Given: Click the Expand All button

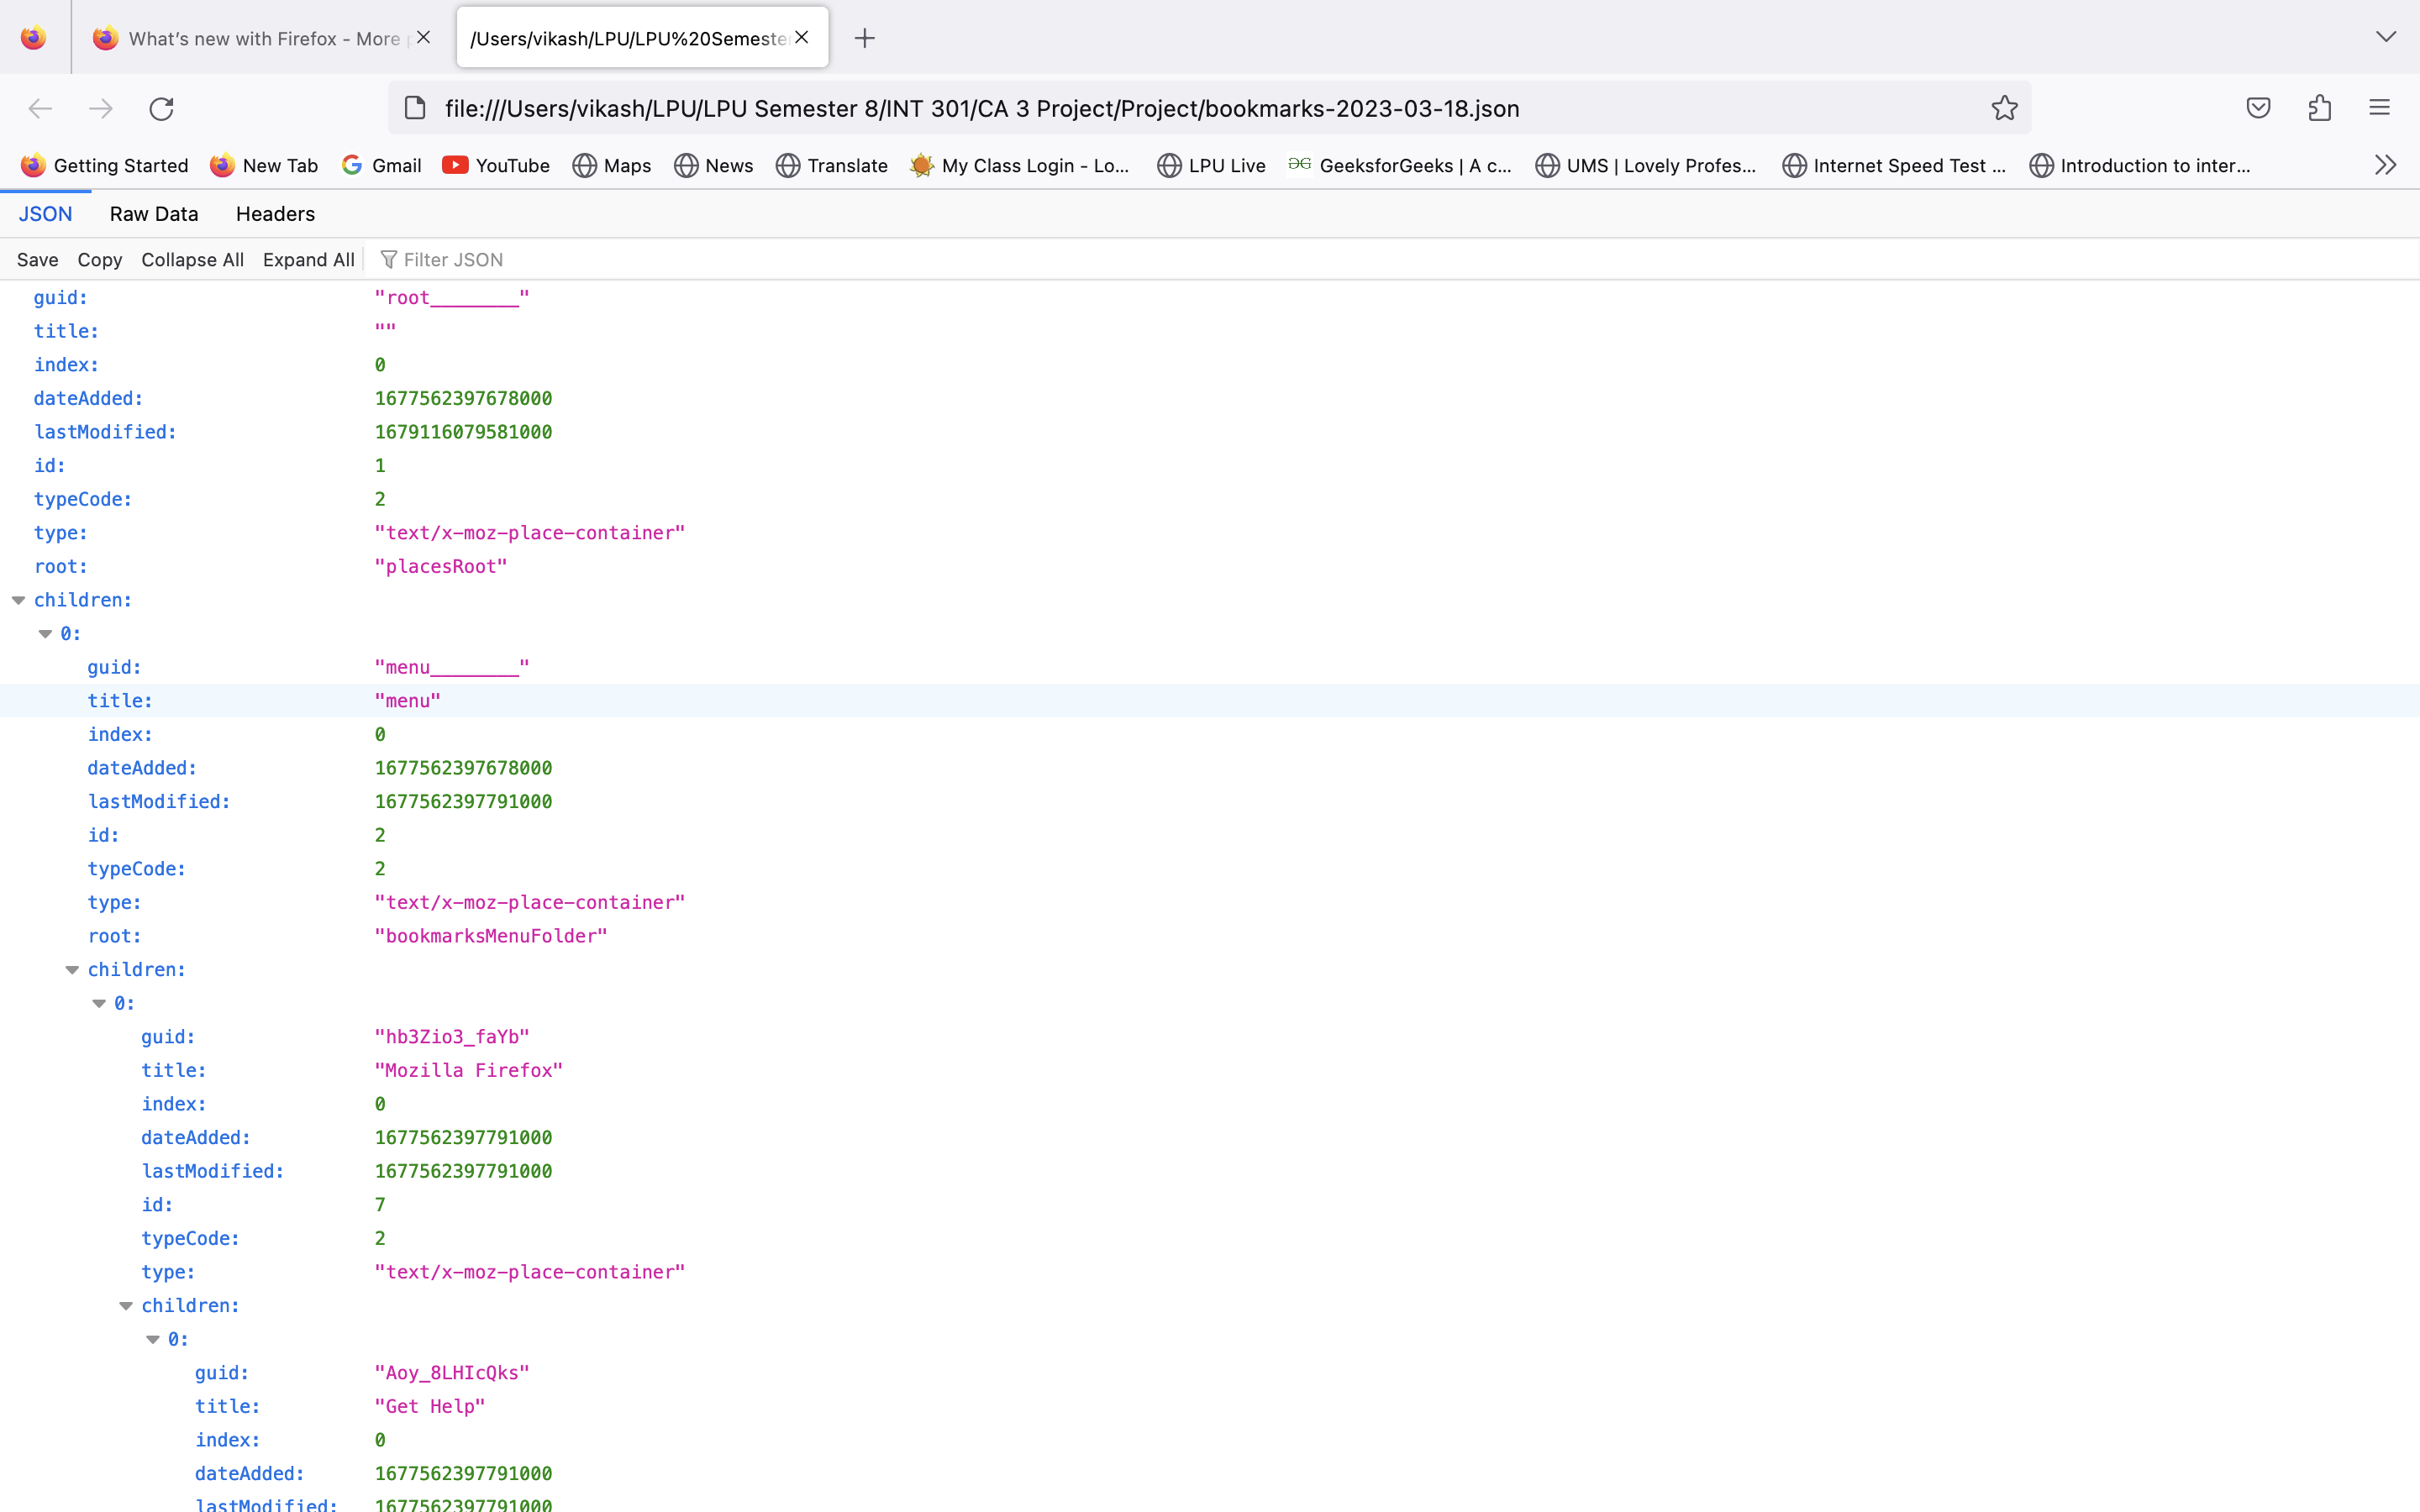Looking at the screenshot, I should 308,259.
